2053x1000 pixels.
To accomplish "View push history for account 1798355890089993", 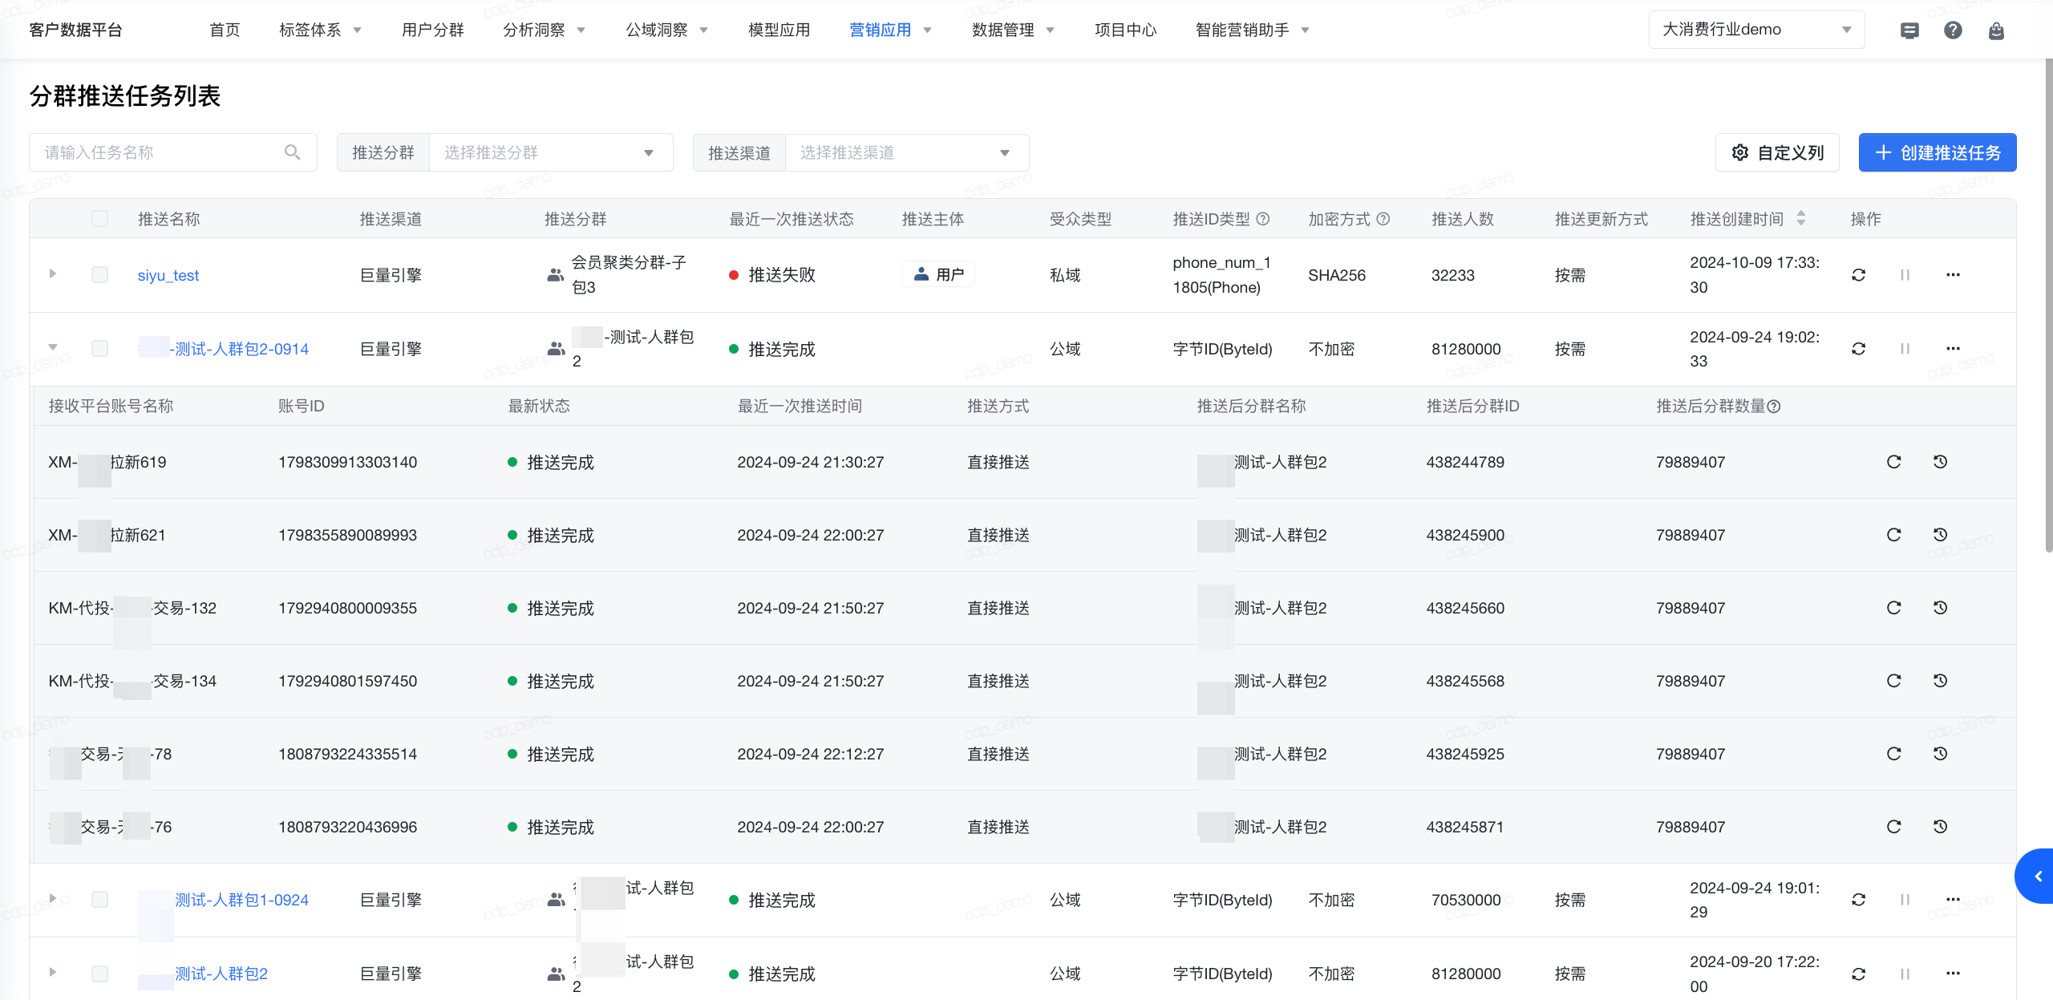I will [x=1940, y=535].
